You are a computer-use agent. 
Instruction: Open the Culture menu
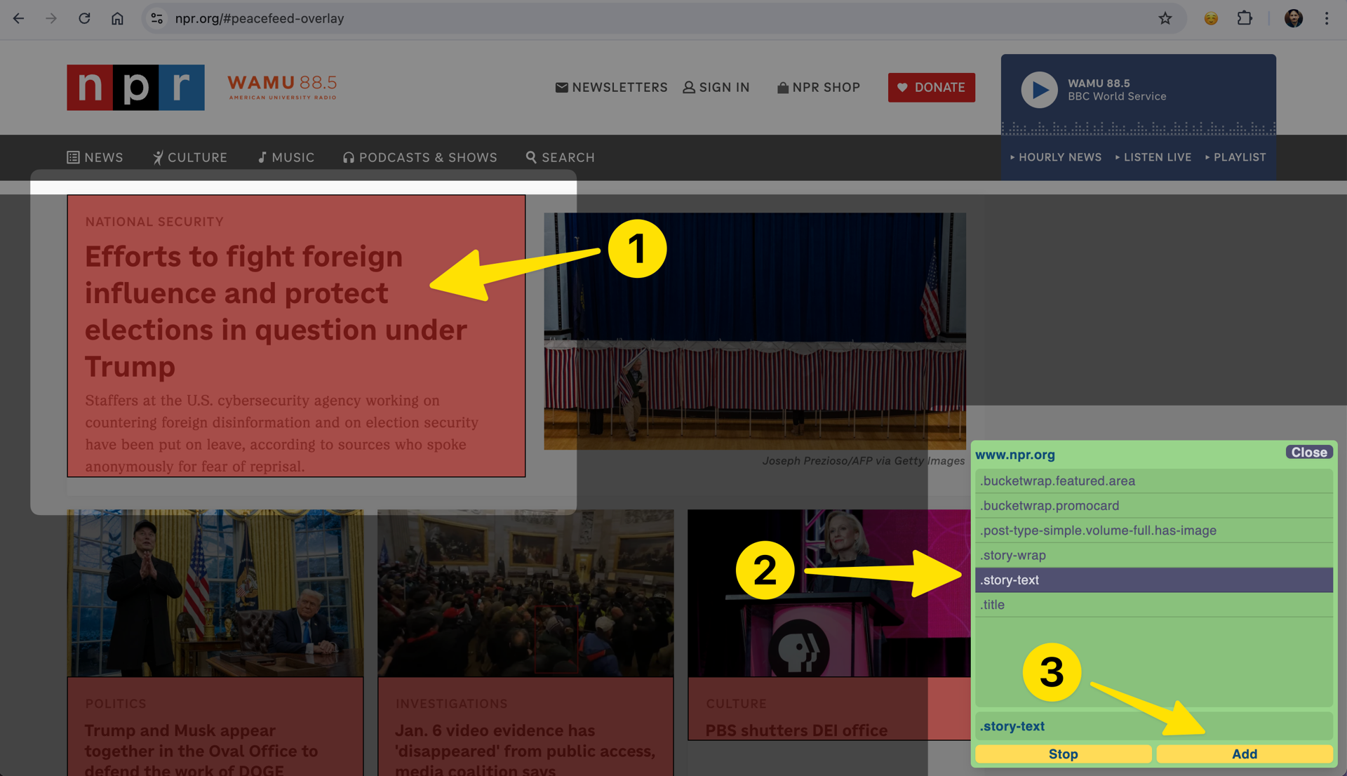(x=189, y=157)
